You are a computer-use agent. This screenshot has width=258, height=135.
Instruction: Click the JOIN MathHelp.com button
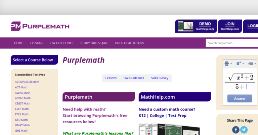(x=230, y=26)
